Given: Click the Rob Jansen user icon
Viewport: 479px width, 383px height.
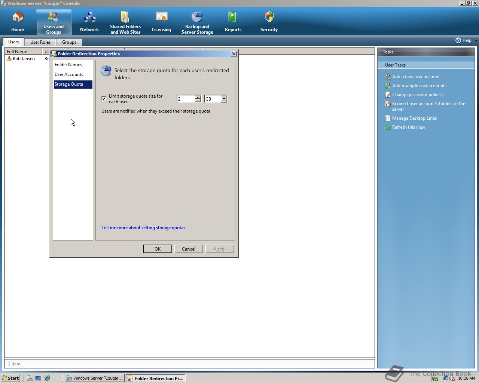Looking at the screenshot, I should [x=9, y=59].
